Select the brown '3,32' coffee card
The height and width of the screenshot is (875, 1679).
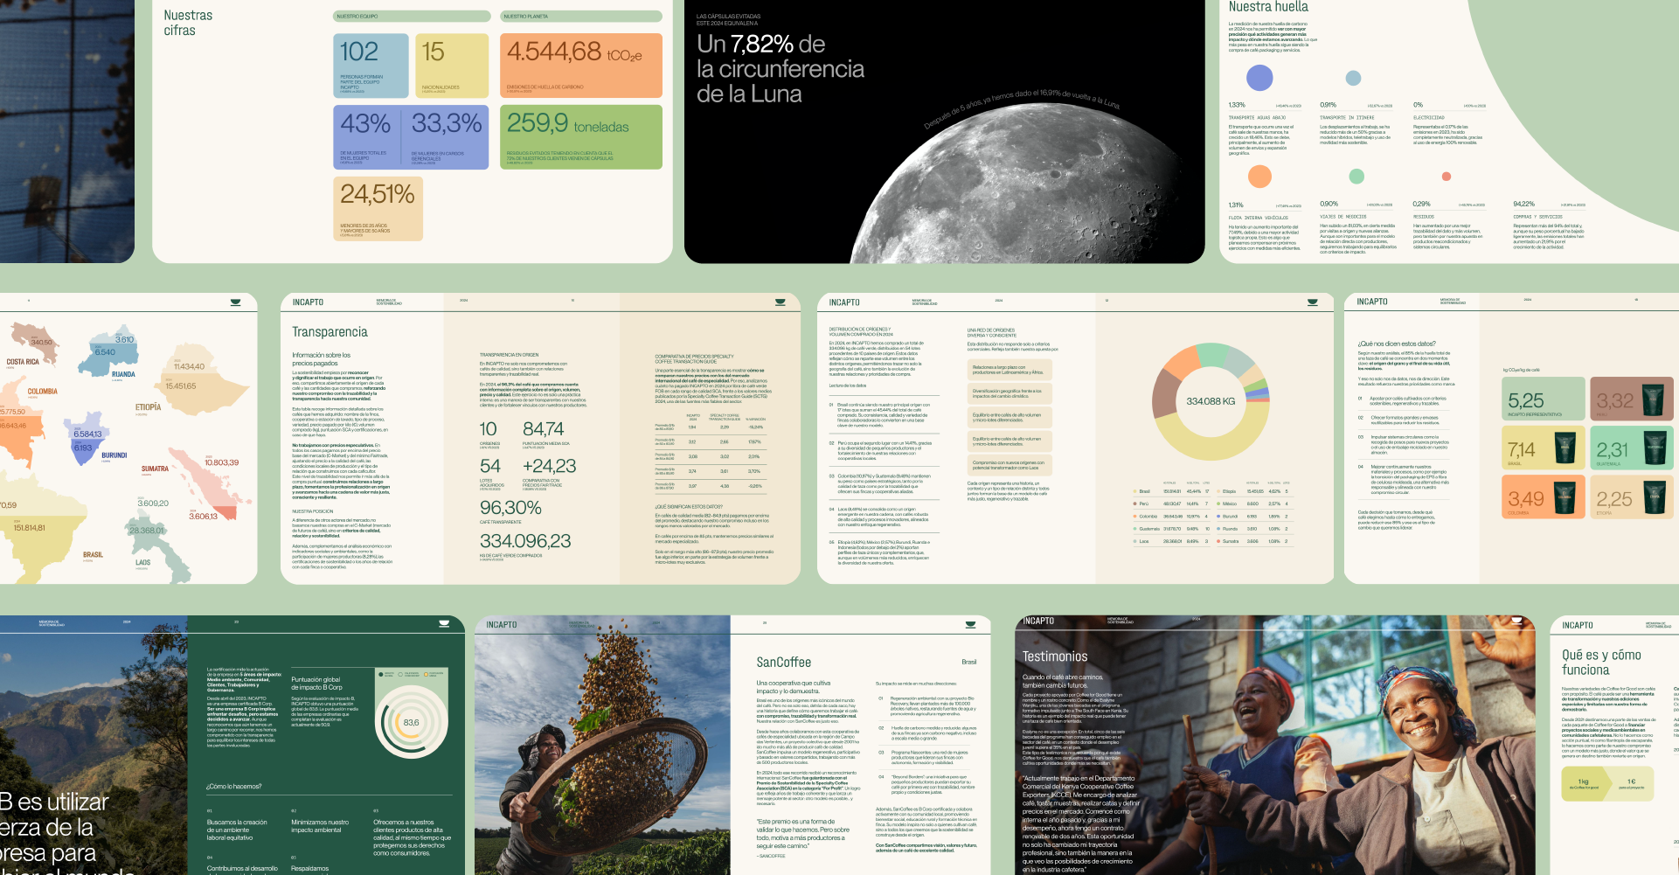click(x=1631, y=399)
